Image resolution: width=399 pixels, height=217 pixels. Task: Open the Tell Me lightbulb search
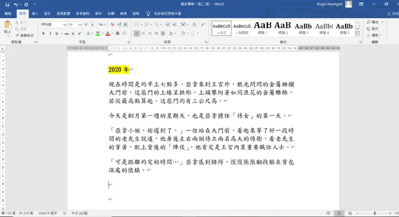click(148, 13)
